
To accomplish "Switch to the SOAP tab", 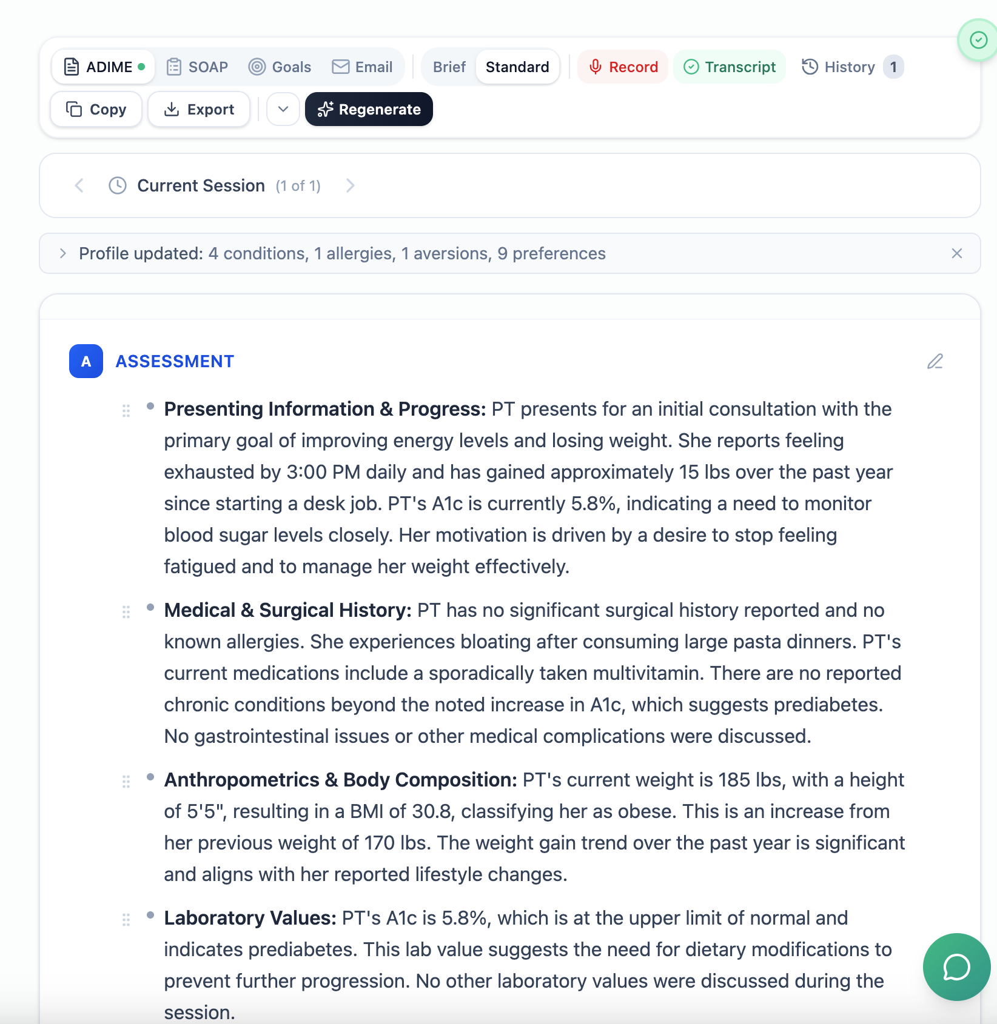I will (x=198, y=67).
